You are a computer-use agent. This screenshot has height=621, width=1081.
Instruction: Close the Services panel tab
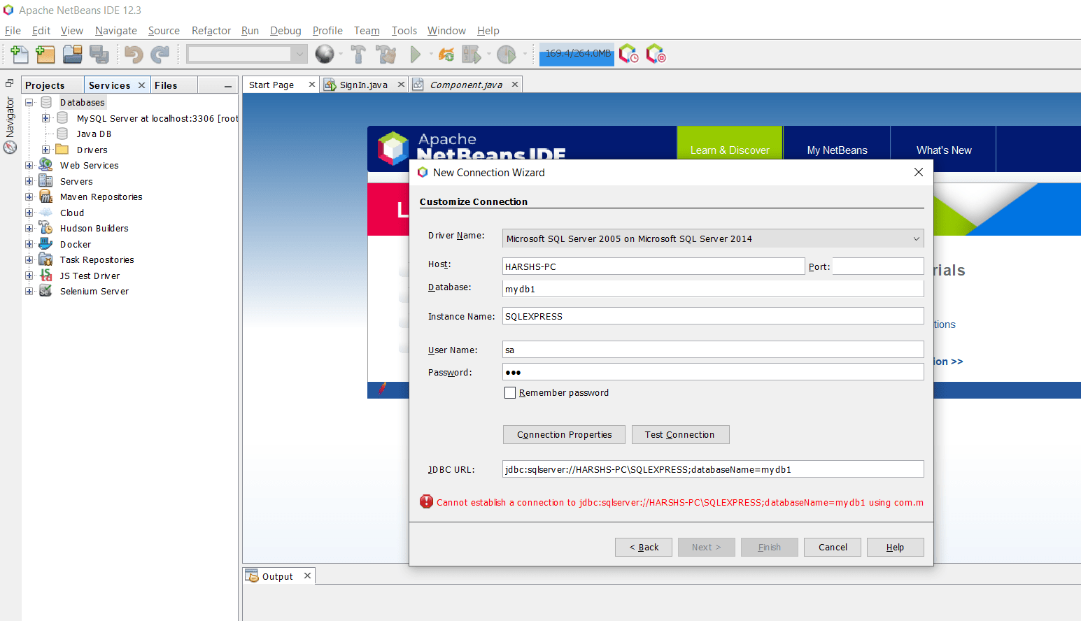coord(141,85)
